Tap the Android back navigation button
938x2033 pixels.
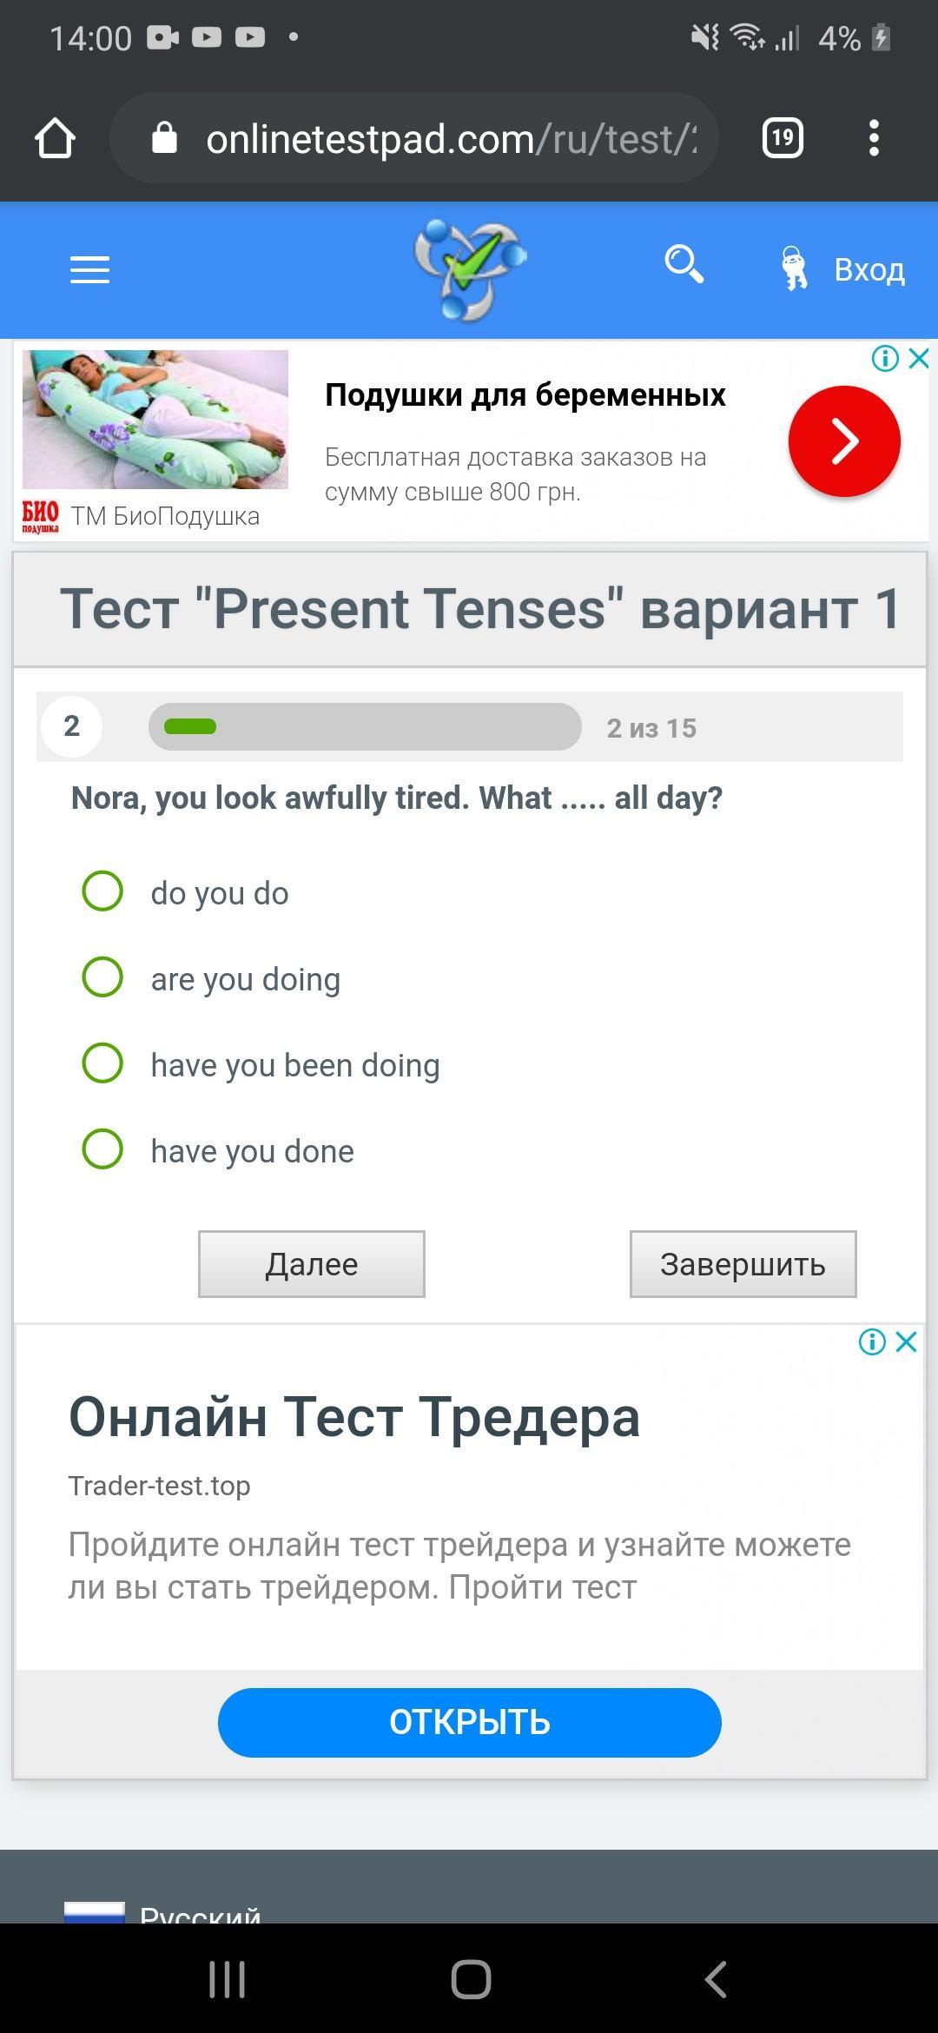click(x=715, y=1979)
